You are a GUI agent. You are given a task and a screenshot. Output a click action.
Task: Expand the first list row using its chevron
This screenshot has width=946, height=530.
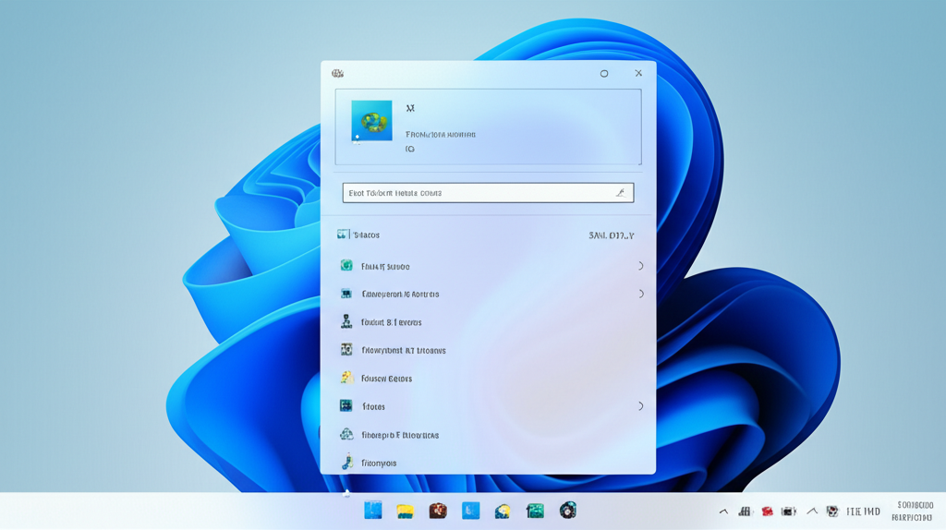click(640, 266)
